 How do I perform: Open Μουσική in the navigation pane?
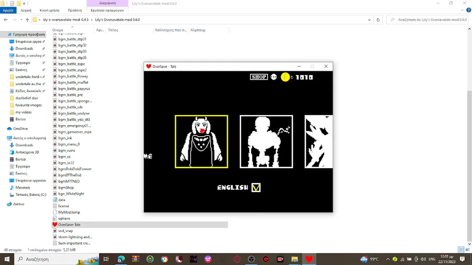pos(23,187)
